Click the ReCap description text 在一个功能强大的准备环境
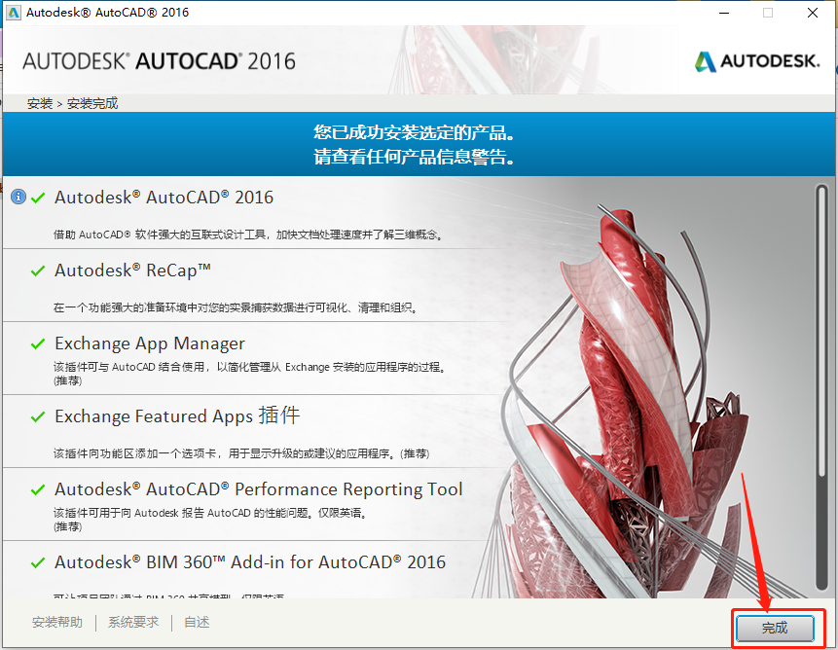 [236, 307]
